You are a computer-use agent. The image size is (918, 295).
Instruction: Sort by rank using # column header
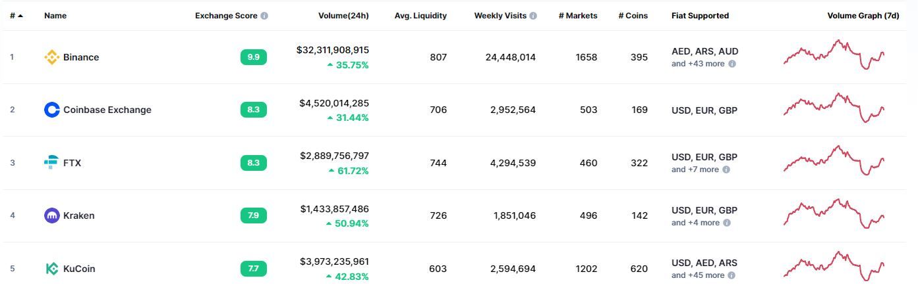click(16, 16)
